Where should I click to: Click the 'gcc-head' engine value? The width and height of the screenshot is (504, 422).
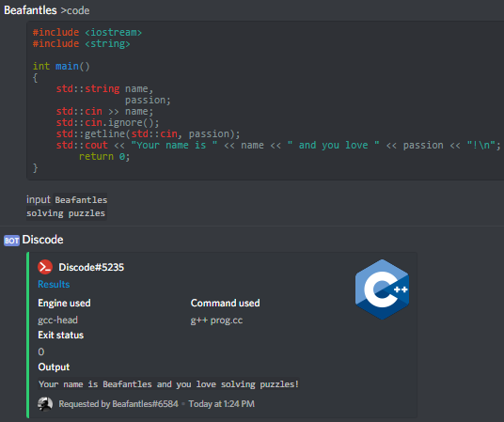(x=58, y=320)
